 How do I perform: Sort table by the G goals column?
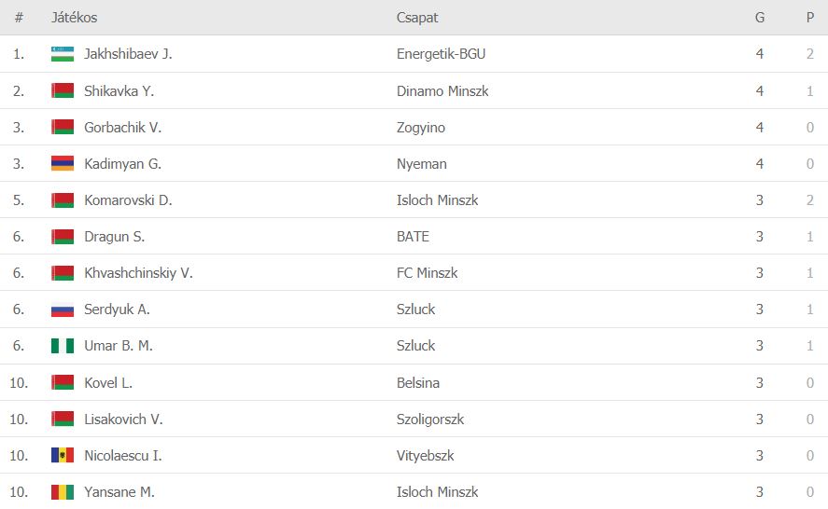click(x=760, y=18)
